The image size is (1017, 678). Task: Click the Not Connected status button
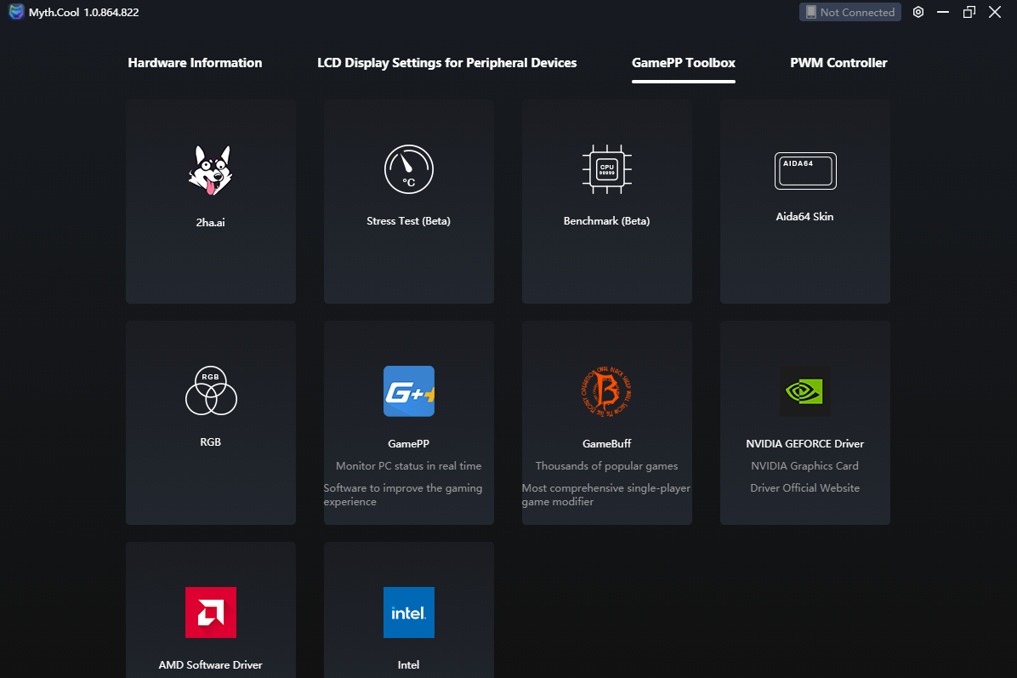[849, 12]
